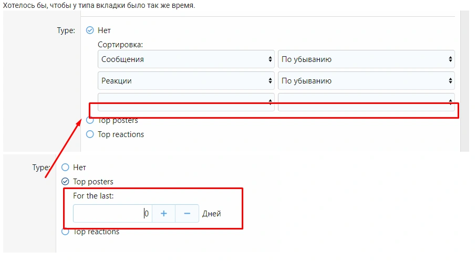Open the empty sort field dropdown under Реакции
Screen dimensions: 476x261
pyautogui.click(x=186, y=100)
